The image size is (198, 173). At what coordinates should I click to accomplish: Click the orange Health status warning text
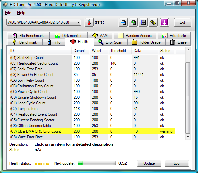click(42, 163)
